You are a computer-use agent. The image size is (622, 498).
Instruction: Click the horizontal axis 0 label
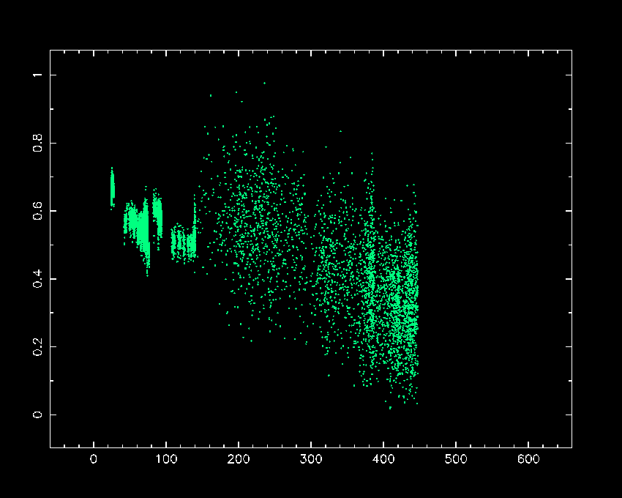click(x=94, y=459)
